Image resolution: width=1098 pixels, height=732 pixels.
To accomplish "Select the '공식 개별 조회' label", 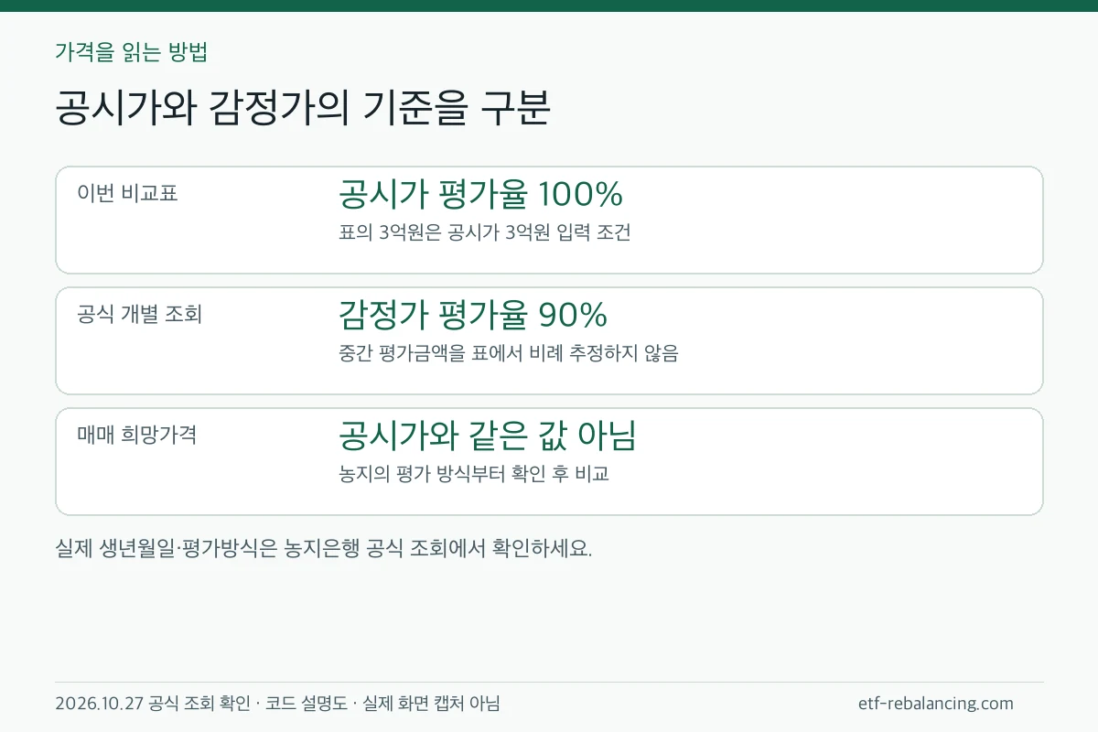I will [140, 314].
